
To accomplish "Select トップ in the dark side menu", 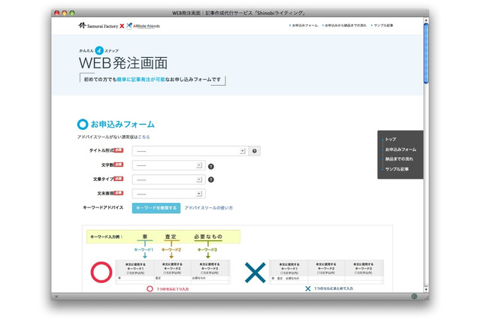I will click(x=391, y=139).
